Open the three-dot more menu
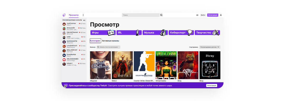This screenshot has width=285, height=101. coord(83,15)
